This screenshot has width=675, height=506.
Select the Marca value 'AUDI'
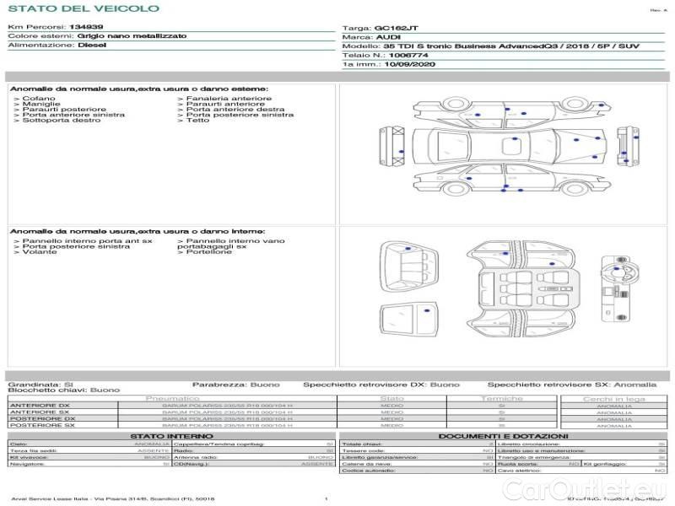(388, 37)
